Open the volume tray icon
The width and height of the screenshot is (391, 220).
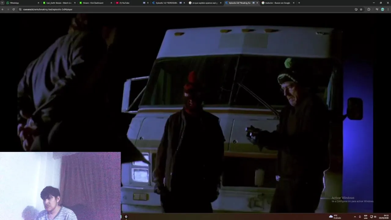[375, 217]
